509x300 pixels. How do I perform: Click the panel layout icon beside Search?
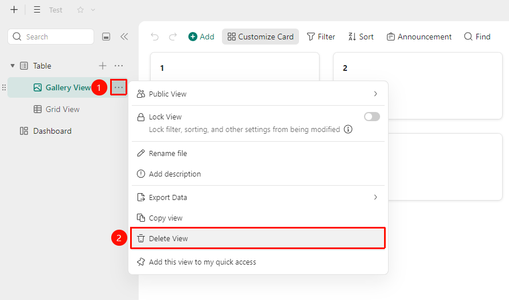[x=106, y=37]
